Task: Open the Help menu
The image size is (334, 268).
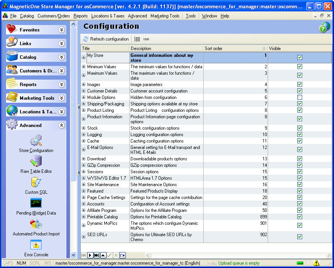Action: [x=225, y=16]
